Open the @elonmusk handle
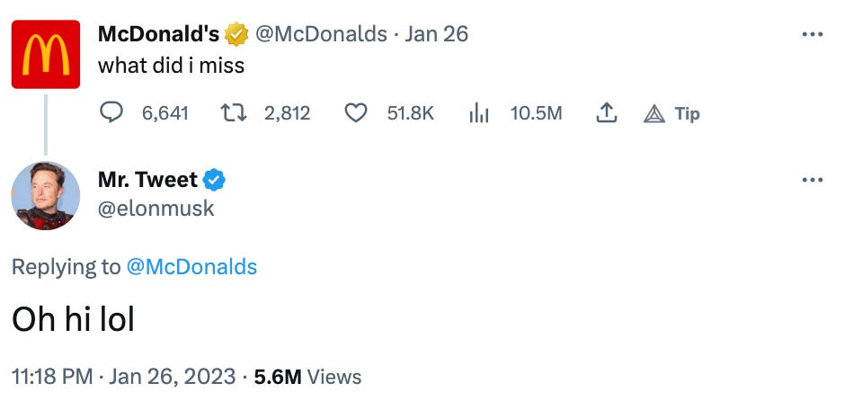Image resolution: width=845 pixels, height=410 pixels. click(156, 209)
